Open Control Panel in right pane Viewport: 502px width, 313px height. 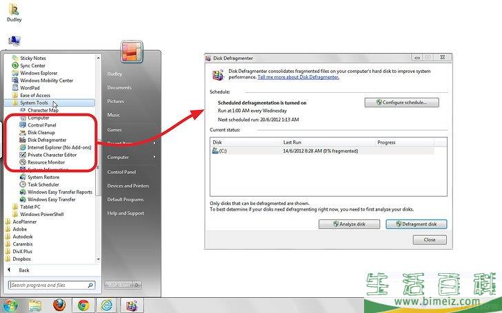pos(121,172)
